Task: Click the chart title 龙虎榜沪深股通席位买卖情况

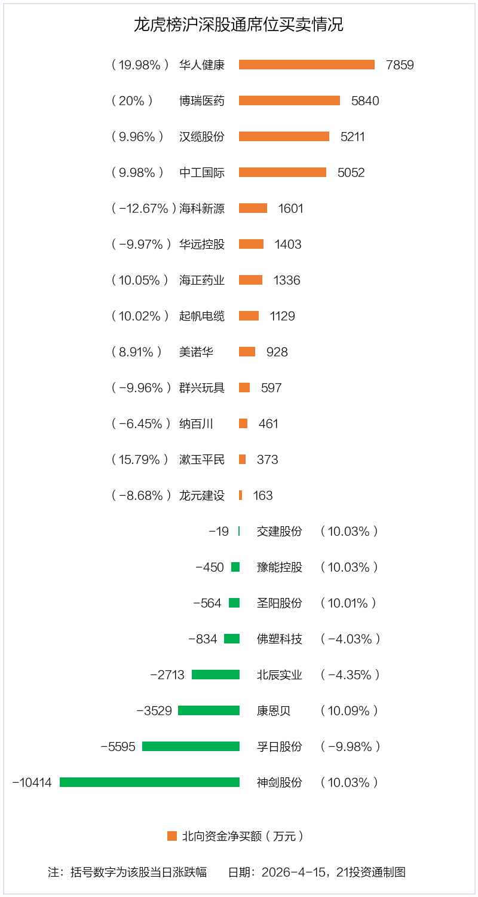Action: tap(238, 25)
